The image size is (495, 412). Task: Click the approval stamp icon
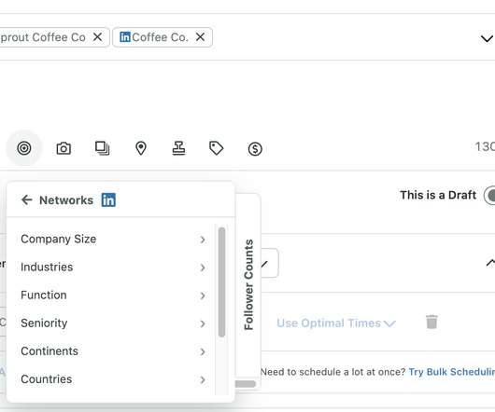tap(178, 148)
